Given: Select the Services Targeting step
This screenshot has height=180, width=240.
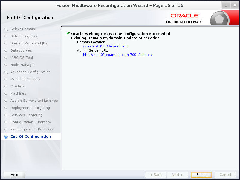Looking at the screenshot, I should point(26,115).
